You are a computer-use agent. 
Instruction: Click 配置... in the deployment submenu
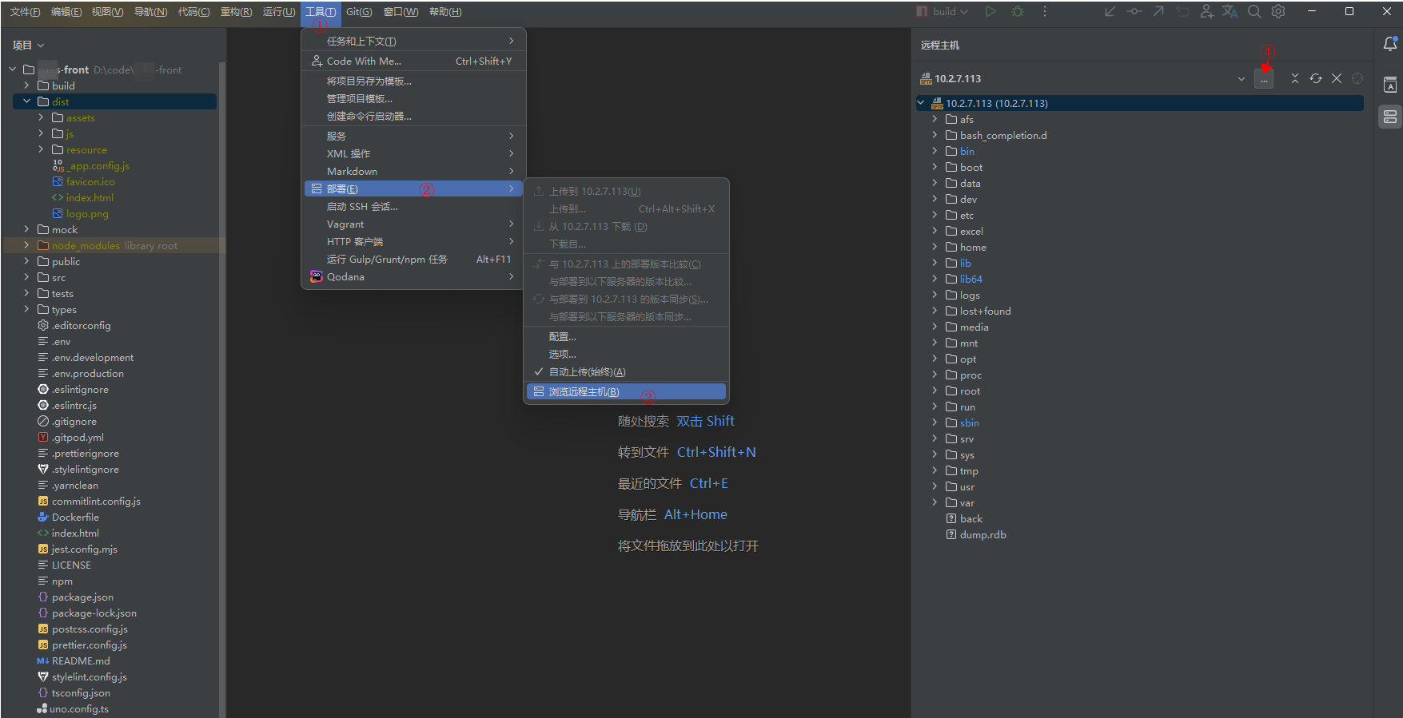point(562,337)
